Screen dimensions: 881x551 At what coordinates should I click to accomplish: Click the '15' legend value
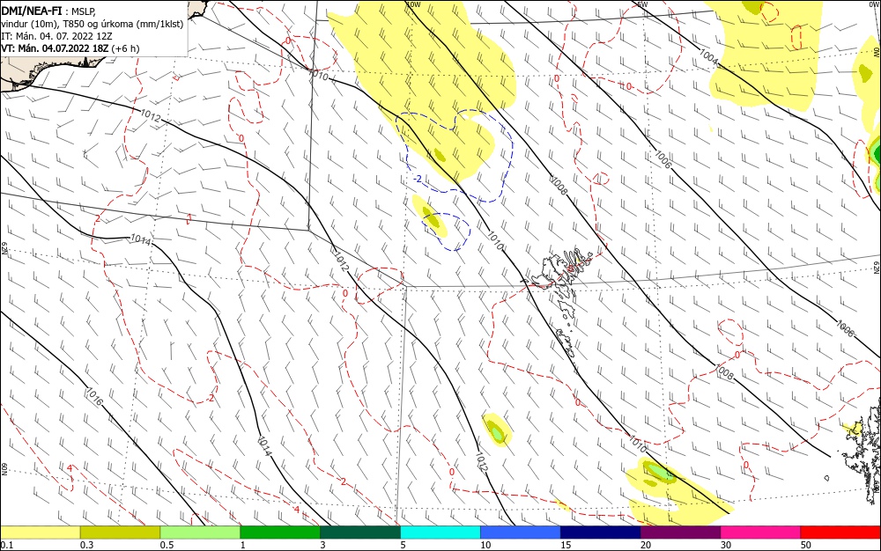coord(566,545)
